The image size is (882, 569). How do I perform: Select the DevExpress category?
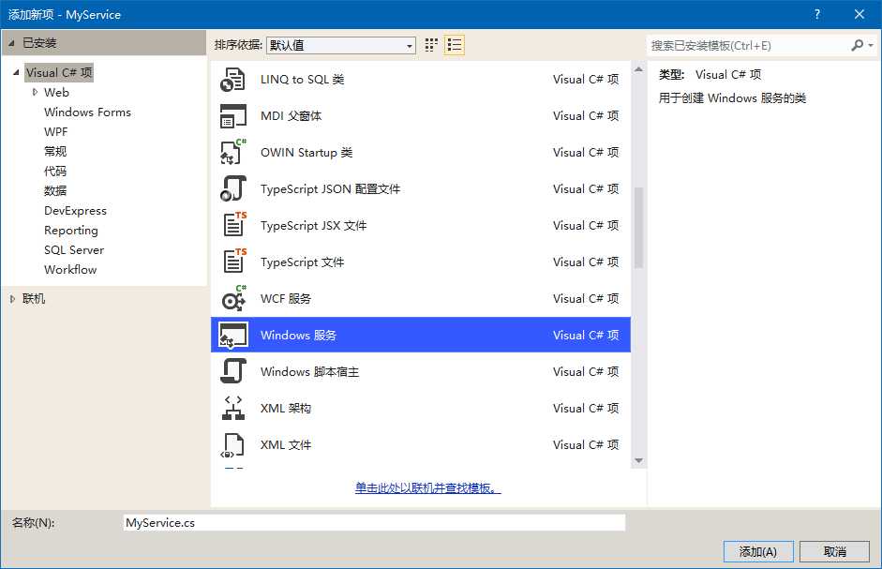click(75, 211)
